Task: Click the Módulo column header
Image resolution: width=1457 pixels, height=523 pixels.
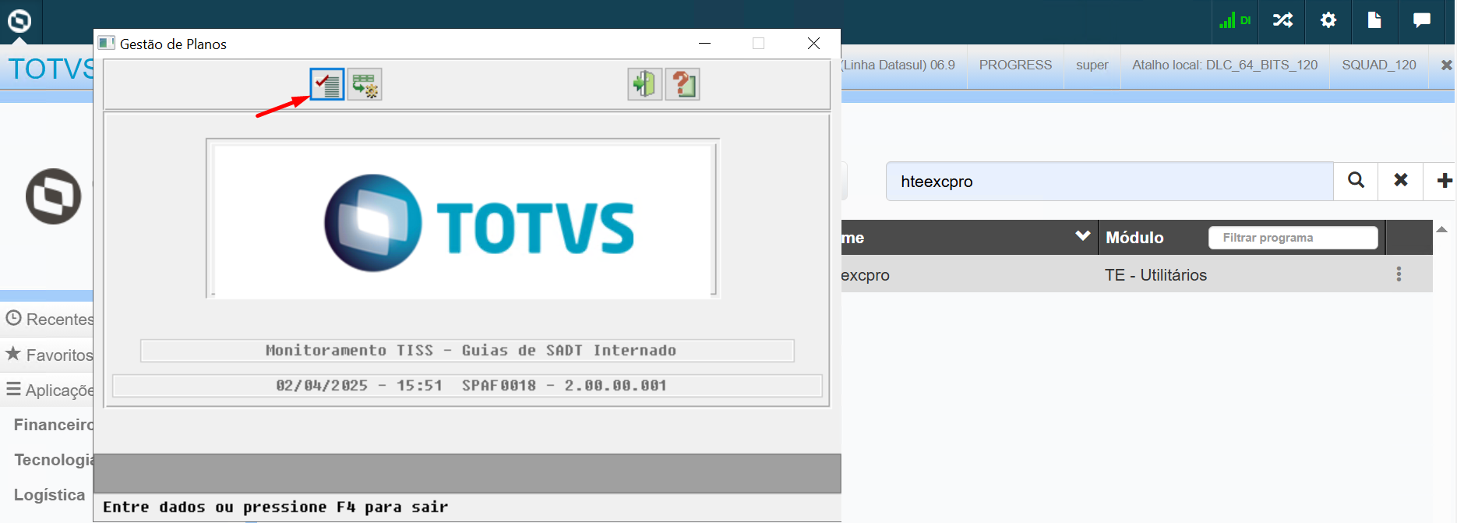Action: pyautogui.click(x=1134, y=238)
